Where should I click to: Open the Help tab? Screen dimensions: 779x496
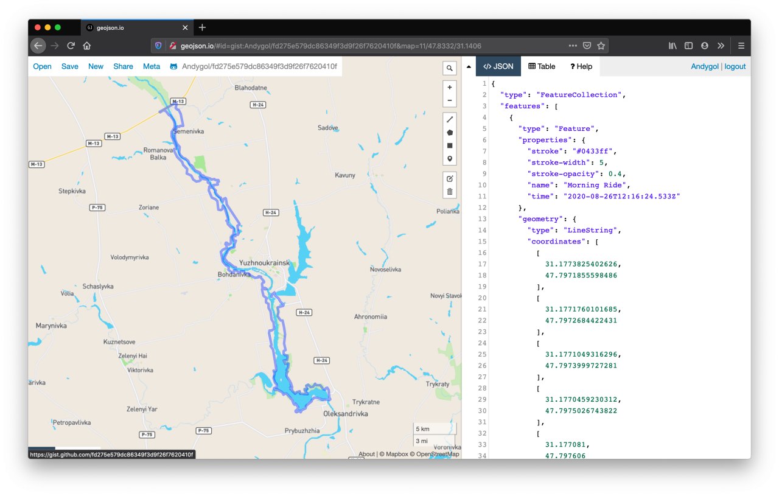click(x=581, y=66)
